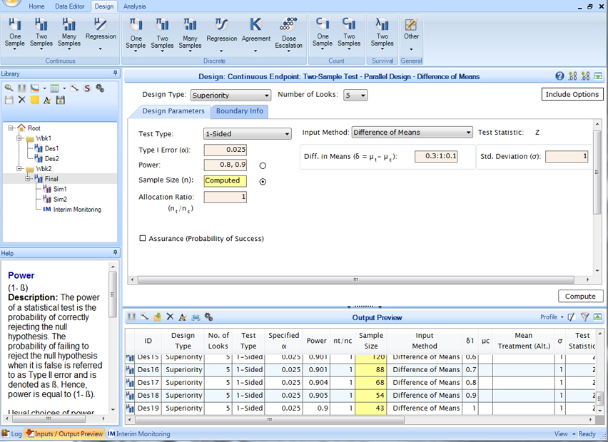Select the Power radio button
This screenshot has height=442, width=608.
(x=263, y=165)
